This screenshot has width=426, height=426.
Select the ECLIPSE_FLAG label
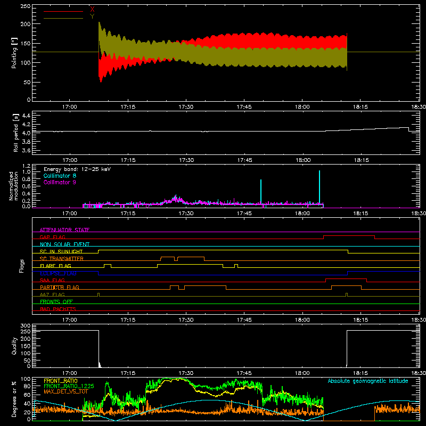click(58, 273)
